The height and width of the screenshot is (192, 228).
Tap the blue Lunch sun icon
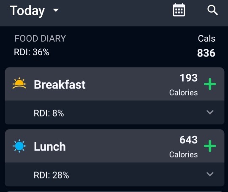pyautogui.click(x=19, y=146)
